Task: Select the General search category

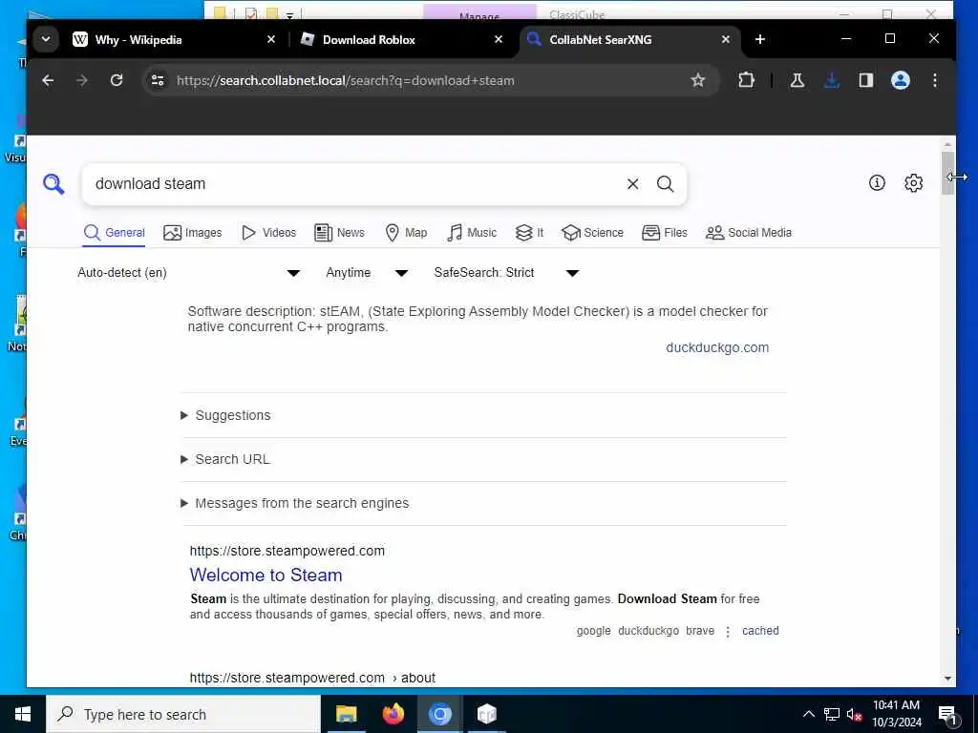Action: (x=115, y=233)
